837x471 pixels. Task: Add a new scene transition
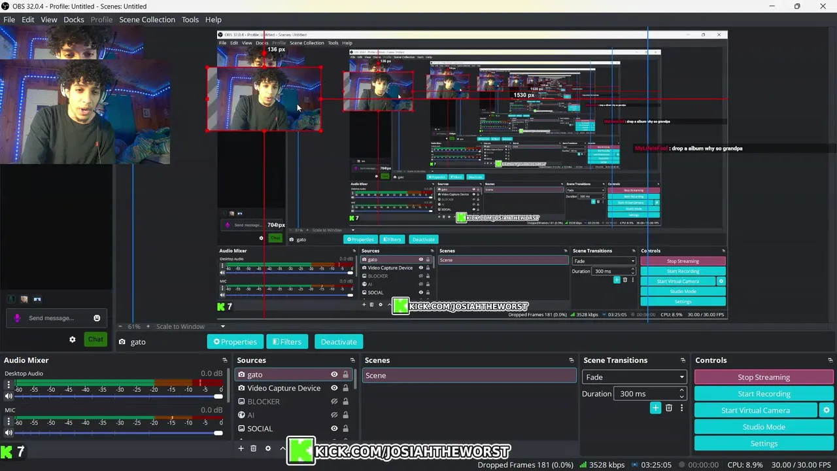(655, 408)
